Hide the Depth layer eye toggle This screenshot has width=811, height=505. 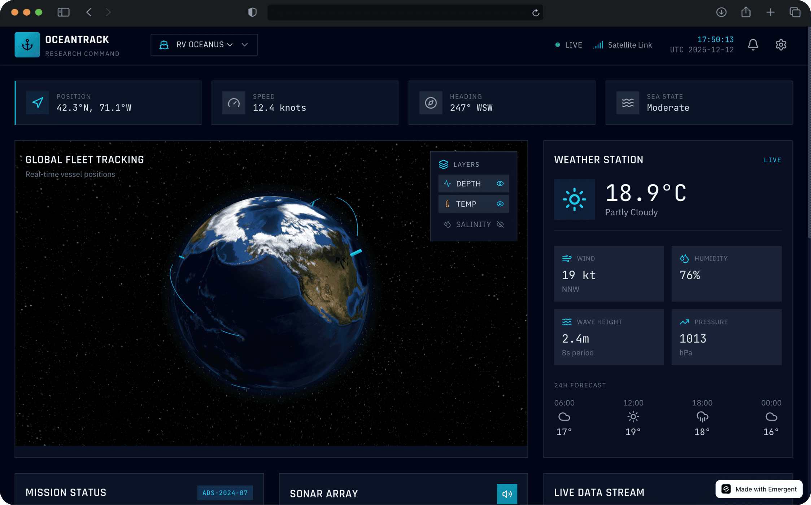[500, 184]
